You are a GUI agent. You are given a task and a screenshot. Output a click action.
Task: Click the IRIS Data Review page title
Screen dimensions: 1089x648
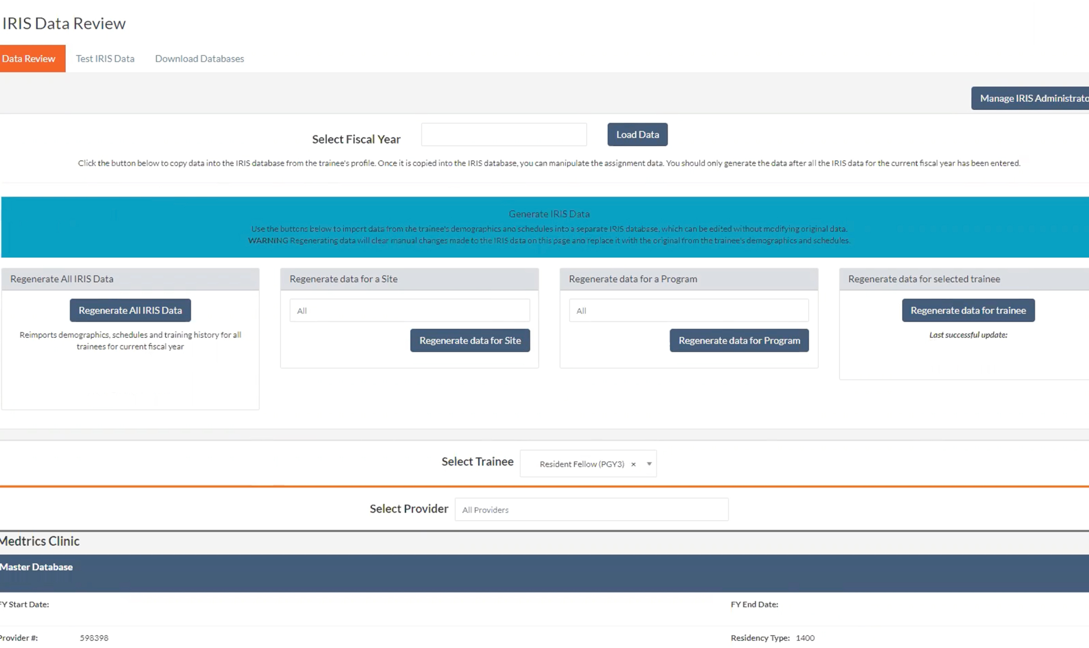64,23
